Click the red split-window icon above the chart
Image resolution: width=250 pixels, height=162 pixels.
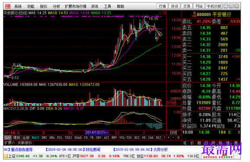pyautogui.click(x=164, y=13)
